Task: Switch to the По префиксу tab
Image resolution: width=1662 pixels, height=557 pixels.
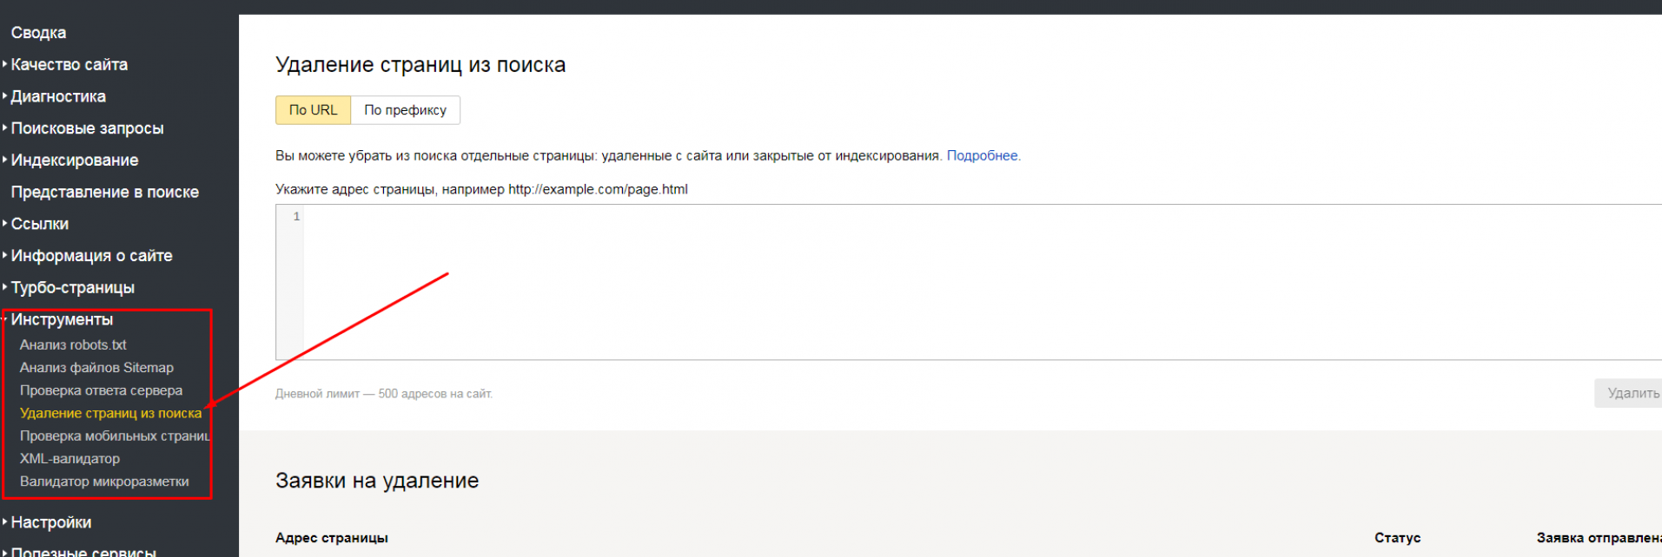Action: pyautogui.click(x=405, y=110)
